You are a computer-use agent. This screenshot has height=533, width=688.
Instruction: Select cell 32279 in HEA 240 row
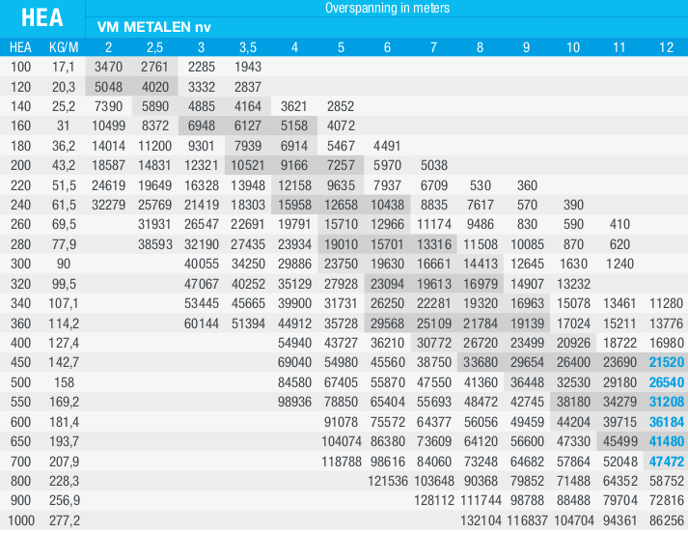tap(108, 205)
